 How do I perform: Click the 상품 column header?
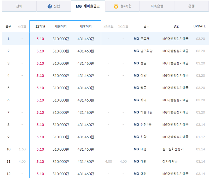pyautogui.click(x=176, y=26)
